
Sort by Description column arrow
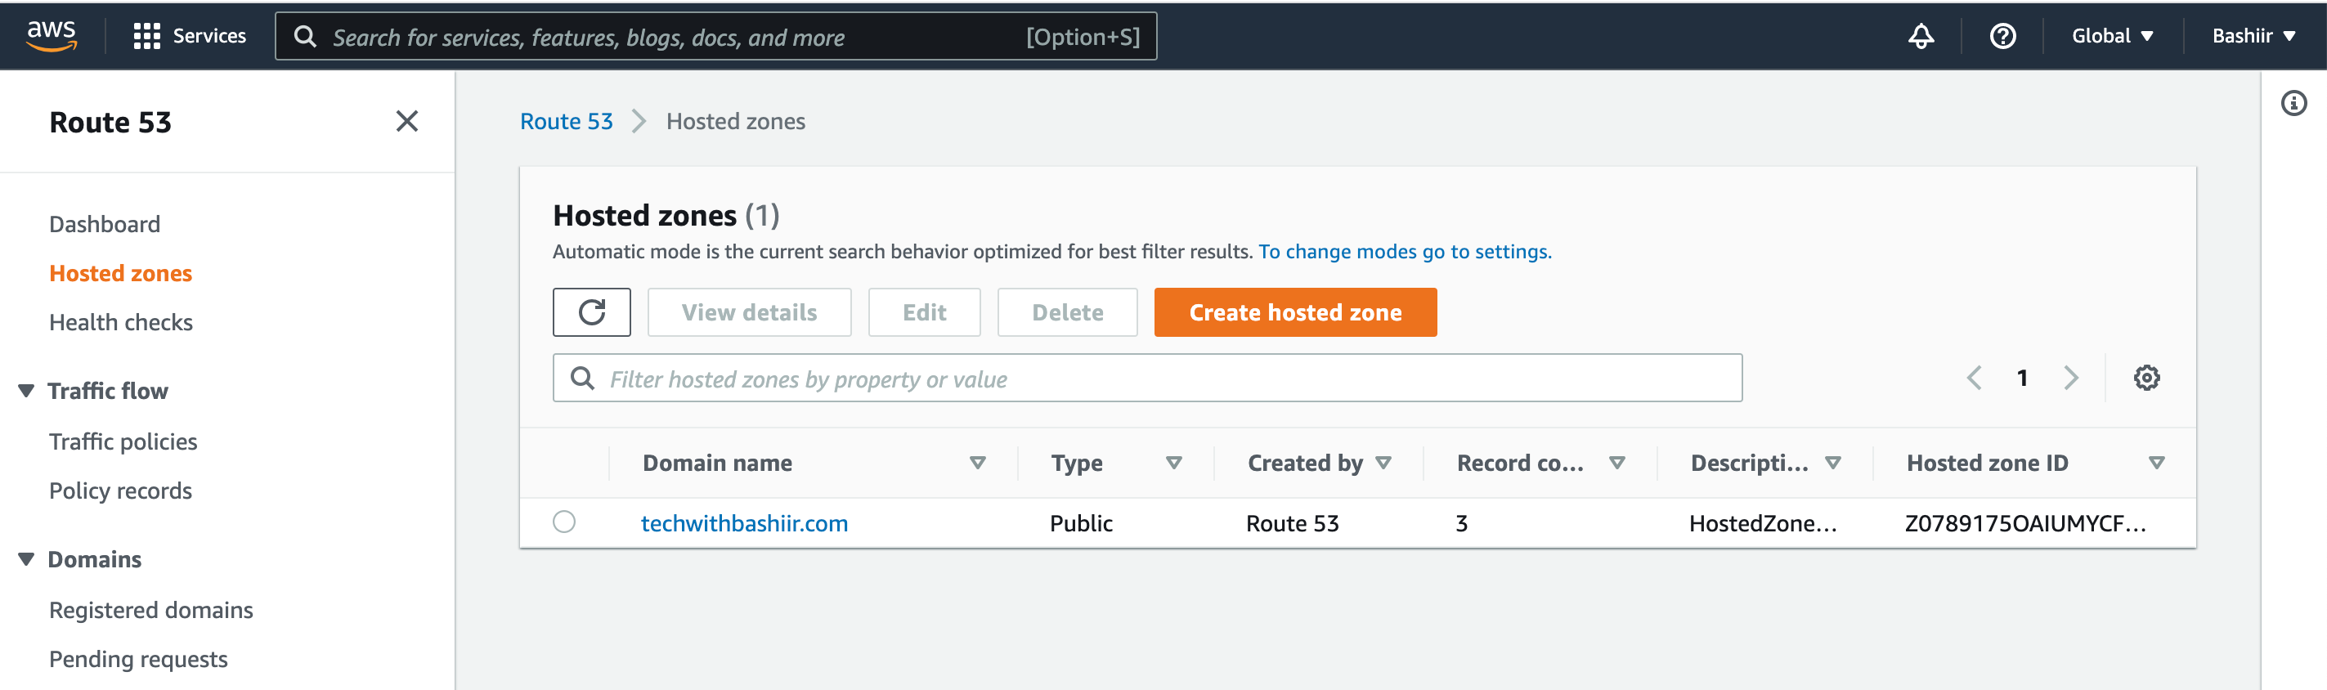tap(1833, 463)
